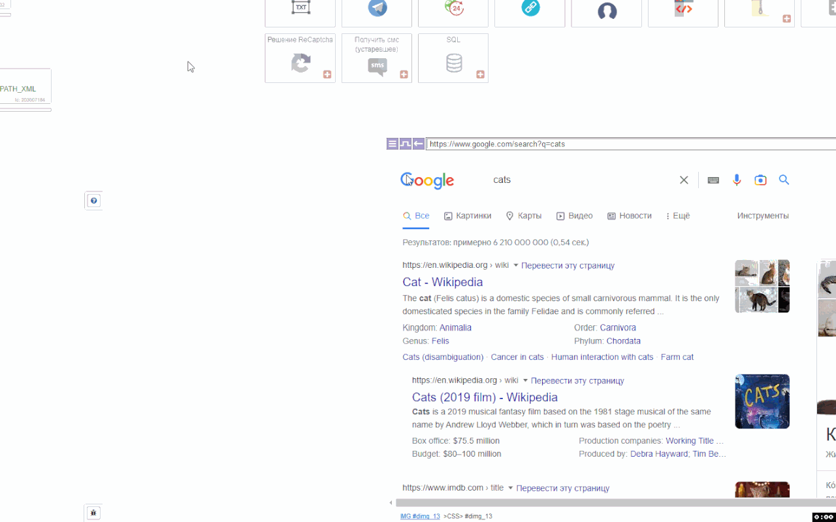
Task: Expand the dropdown arrow beside first wikipedia URL
Action: [515, 265]
